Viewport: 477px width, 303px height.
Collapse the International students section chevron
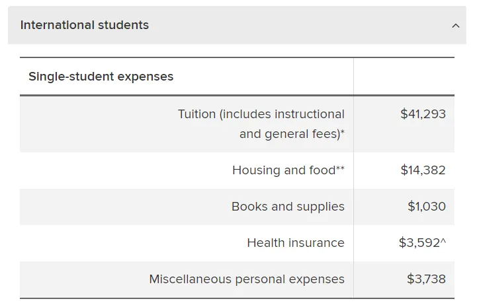coord(455,26)
